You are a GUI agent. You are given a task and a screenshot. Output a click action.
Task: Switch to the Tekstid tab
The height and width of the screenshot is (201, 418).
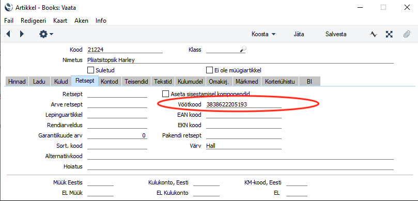[163, 82]
